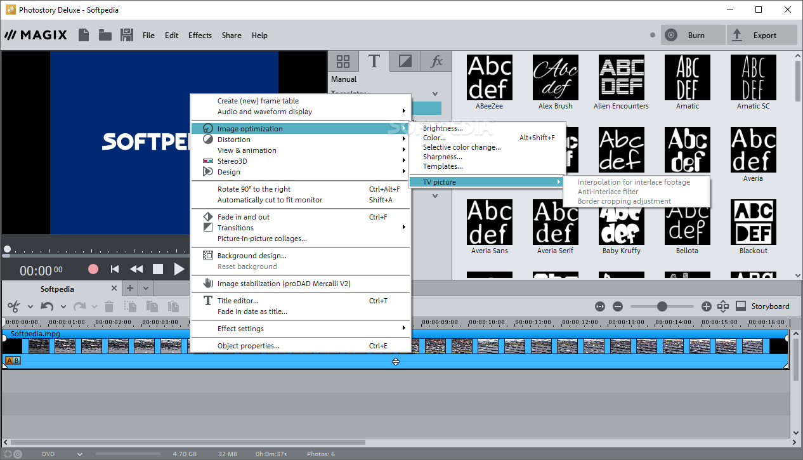Close the Softpedia project tab
The height and width of the screenshot is (460, 803).
114,288
